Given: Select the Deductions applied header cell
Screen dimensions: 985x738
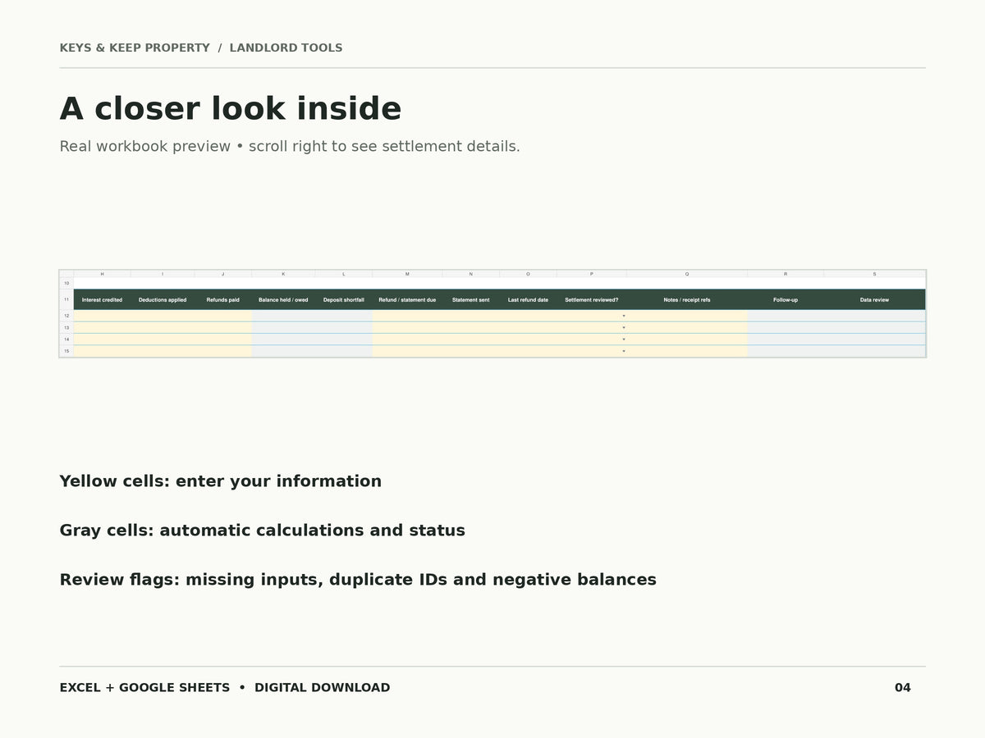Looking at the screenshot, I should (x=163, y=299).
